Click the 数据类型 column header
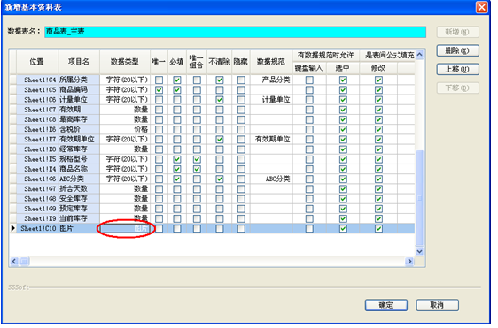The image size is (498, 328). point(126,62)
